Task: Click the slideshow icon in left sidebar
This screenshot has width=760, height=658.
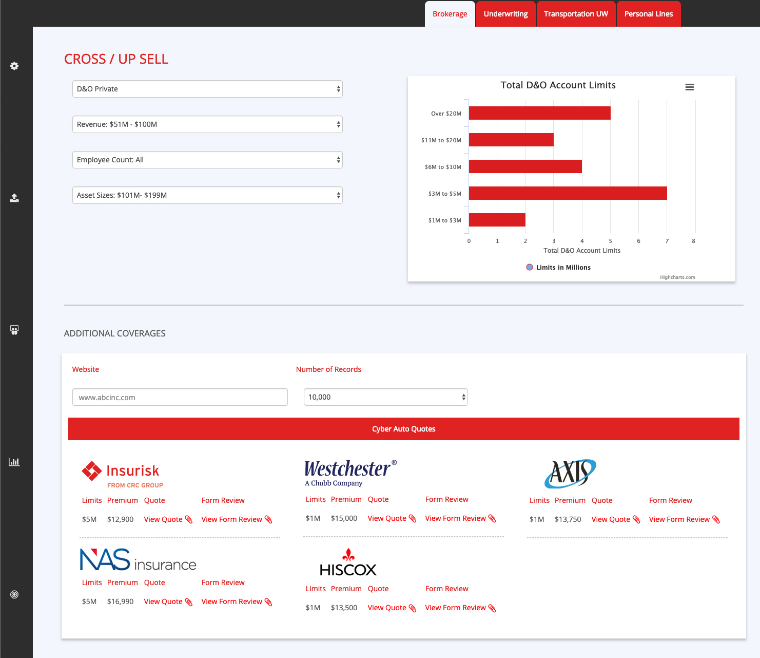Action: pyautogui.click(x=14, y=330)
